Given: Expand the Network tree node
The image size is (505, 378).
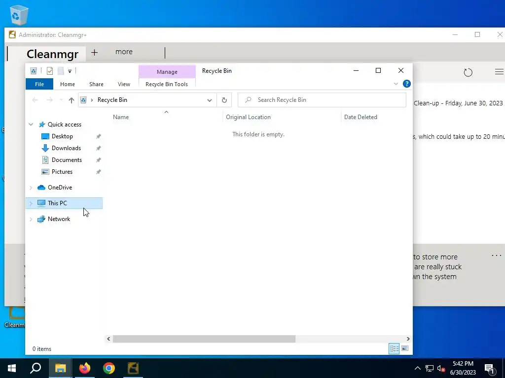Looking at the screenshot, I should point(31,219).
